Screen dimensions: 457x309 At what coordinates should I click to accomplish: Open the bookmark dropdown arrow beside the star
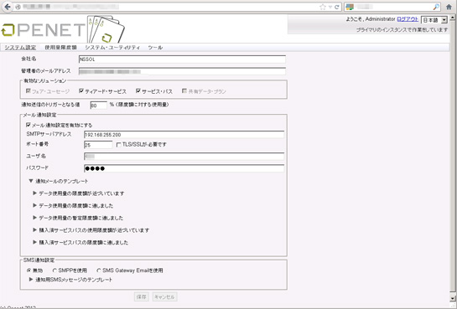(x=330, y=7)
